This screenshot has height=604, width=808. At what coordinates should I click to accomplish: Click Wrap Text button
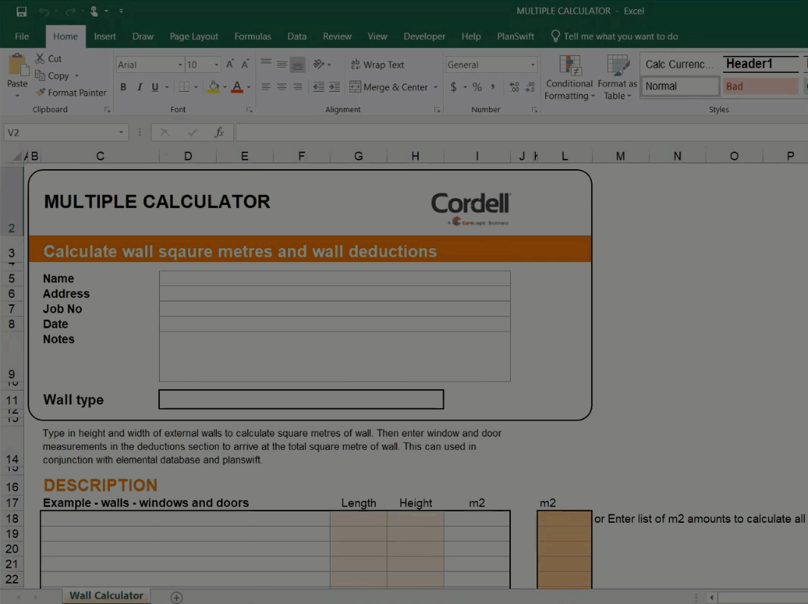coord(377,64)
